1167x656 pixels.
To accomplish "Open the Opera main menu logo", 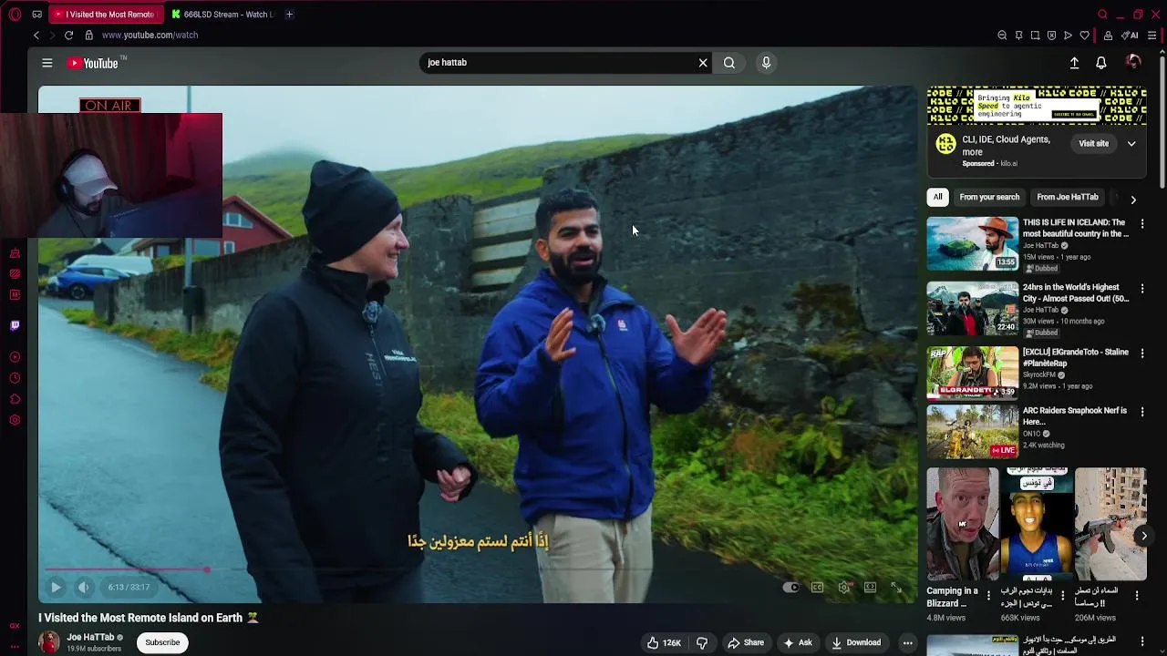I will coord(15,15).
